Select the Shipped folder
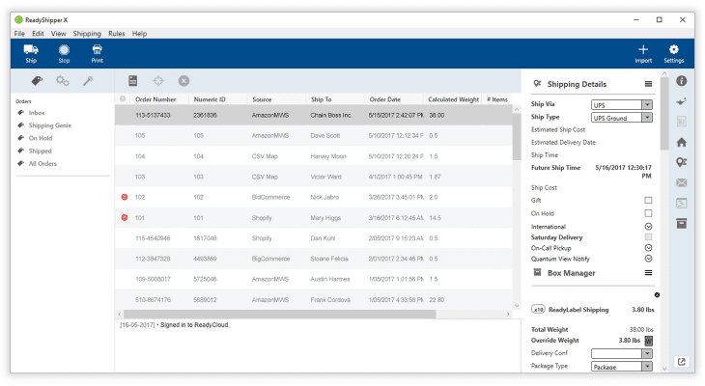The width and height of the screenshot is (705, 386). pyautogui.click(x=40, y=151)
